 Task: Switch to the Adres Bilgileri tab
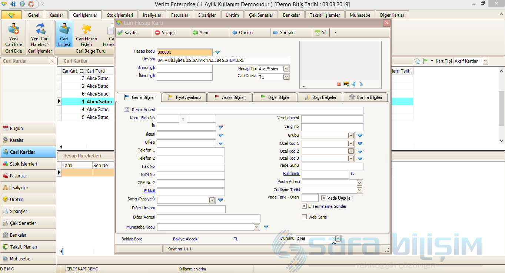(x=230, y=97)
